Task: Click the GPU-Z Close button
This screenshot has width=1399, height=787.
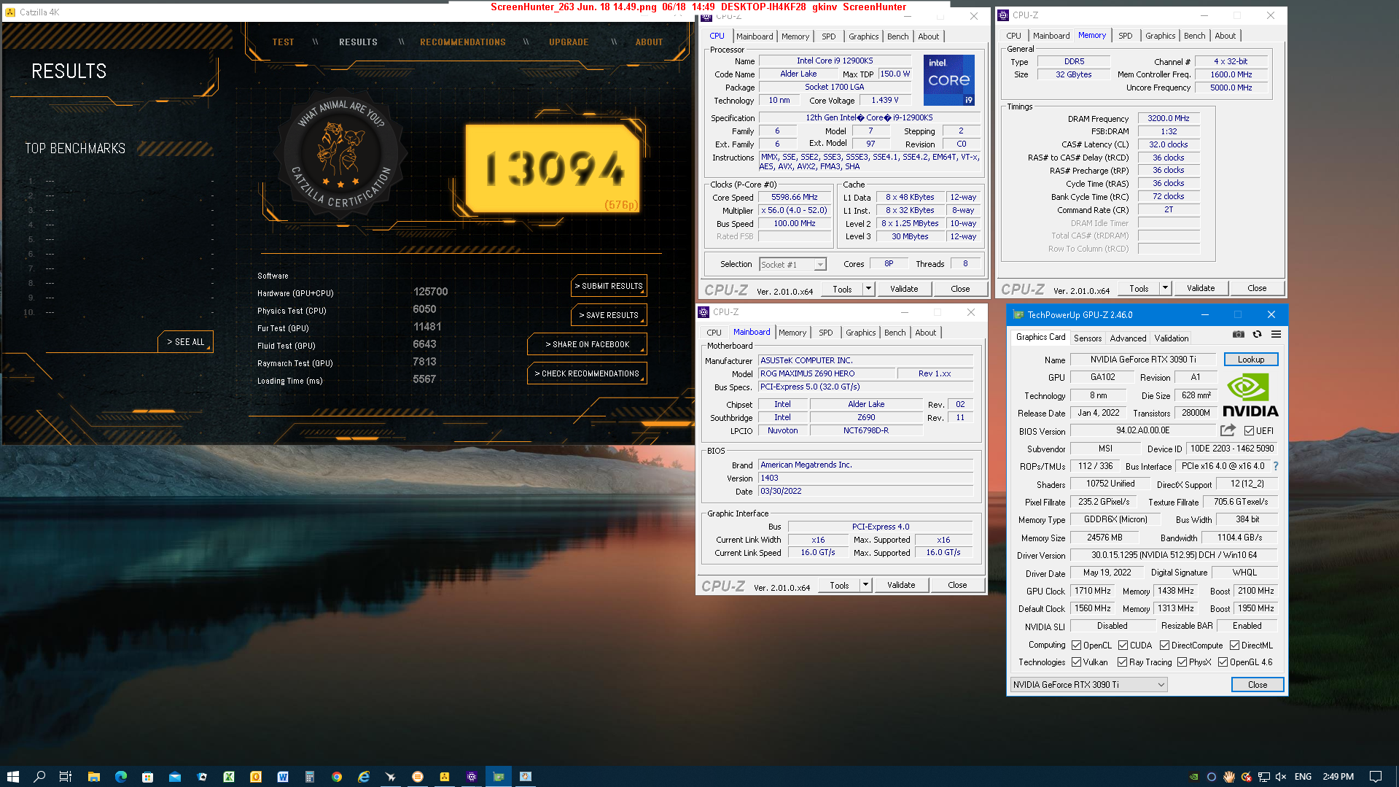Action: tap(1257, 685)
